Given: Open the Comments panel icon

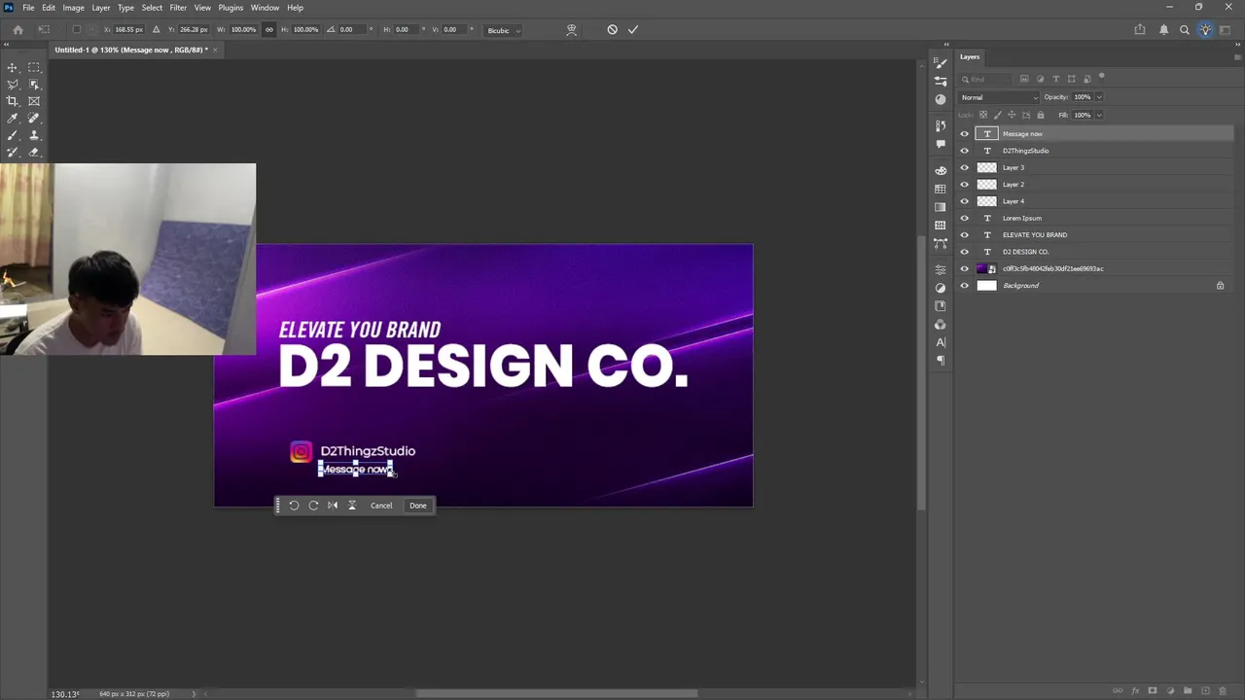Looking at the screenshot, I should click(941, 143).
